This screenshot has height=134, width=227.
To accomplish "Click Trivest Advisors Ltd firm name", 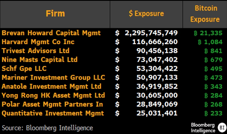I will [36, 51].
